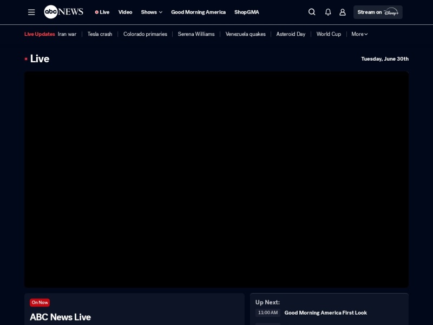Image resolution: width=433 pixels, height=325 pixels.
Task: Click the Live page heading
Action: point(40,58)
